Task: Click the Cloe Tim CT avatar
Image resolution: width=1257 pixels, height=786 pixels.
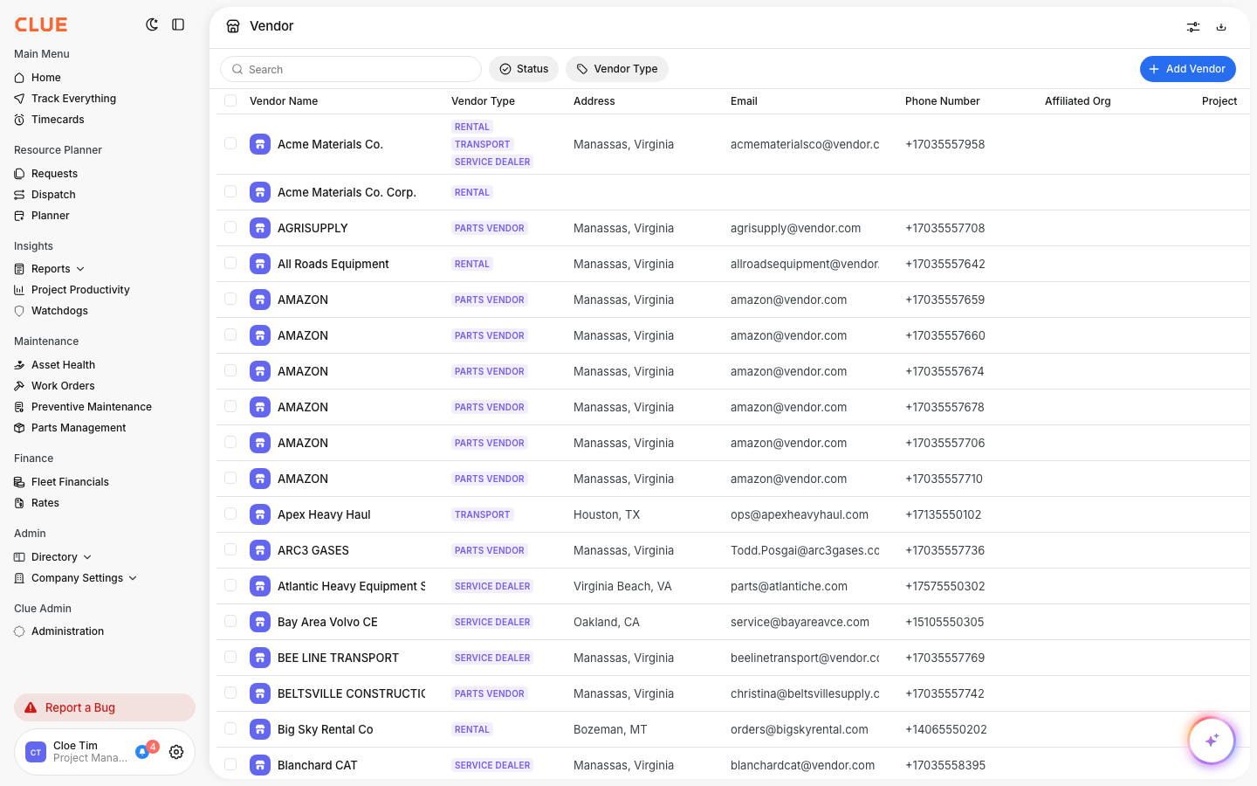Action: [36, 752]
